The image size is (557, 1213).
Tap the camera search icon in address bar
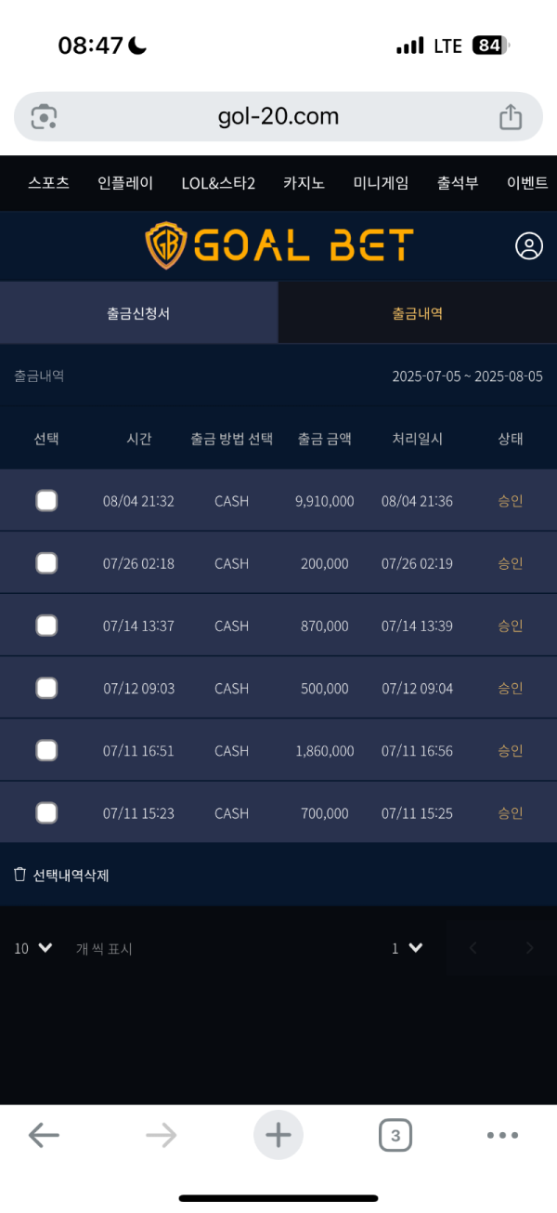[x=44, y=117]
